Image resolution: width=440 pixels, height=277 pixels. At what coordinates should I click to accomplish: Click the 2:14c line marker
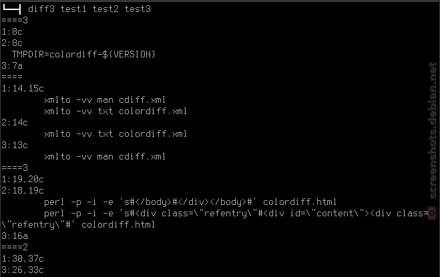[15, 122]
